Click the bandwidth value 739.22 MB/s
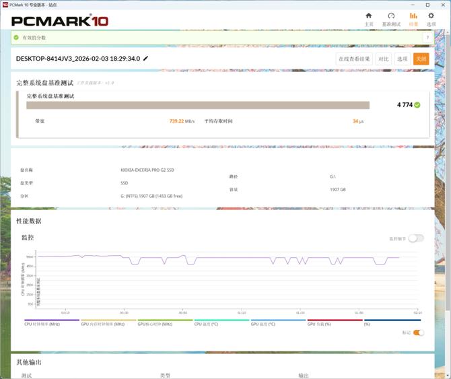Screen dimensions: 451x379 click(x=182, y=121)
